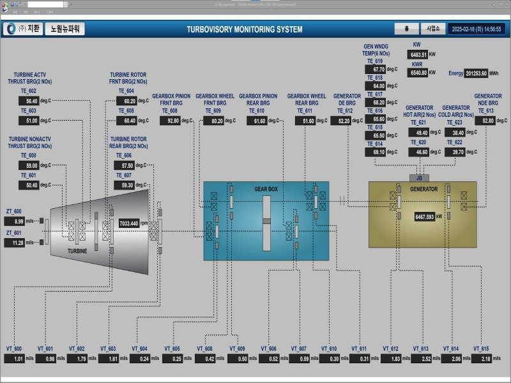
Task: Select VT_615 vibration value 2.18
Action: 482,359
